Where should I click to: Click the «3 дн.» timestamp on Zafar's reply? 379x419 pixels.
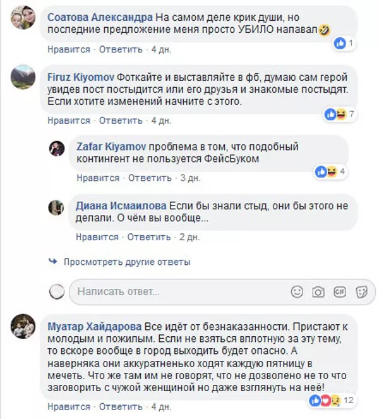[191, 178]
